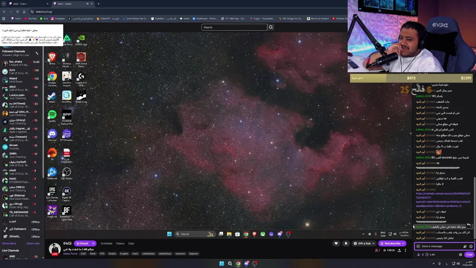Open the Merch by Amazon bookmark
This screenshot has height=268, width=476.
point(318,19)
